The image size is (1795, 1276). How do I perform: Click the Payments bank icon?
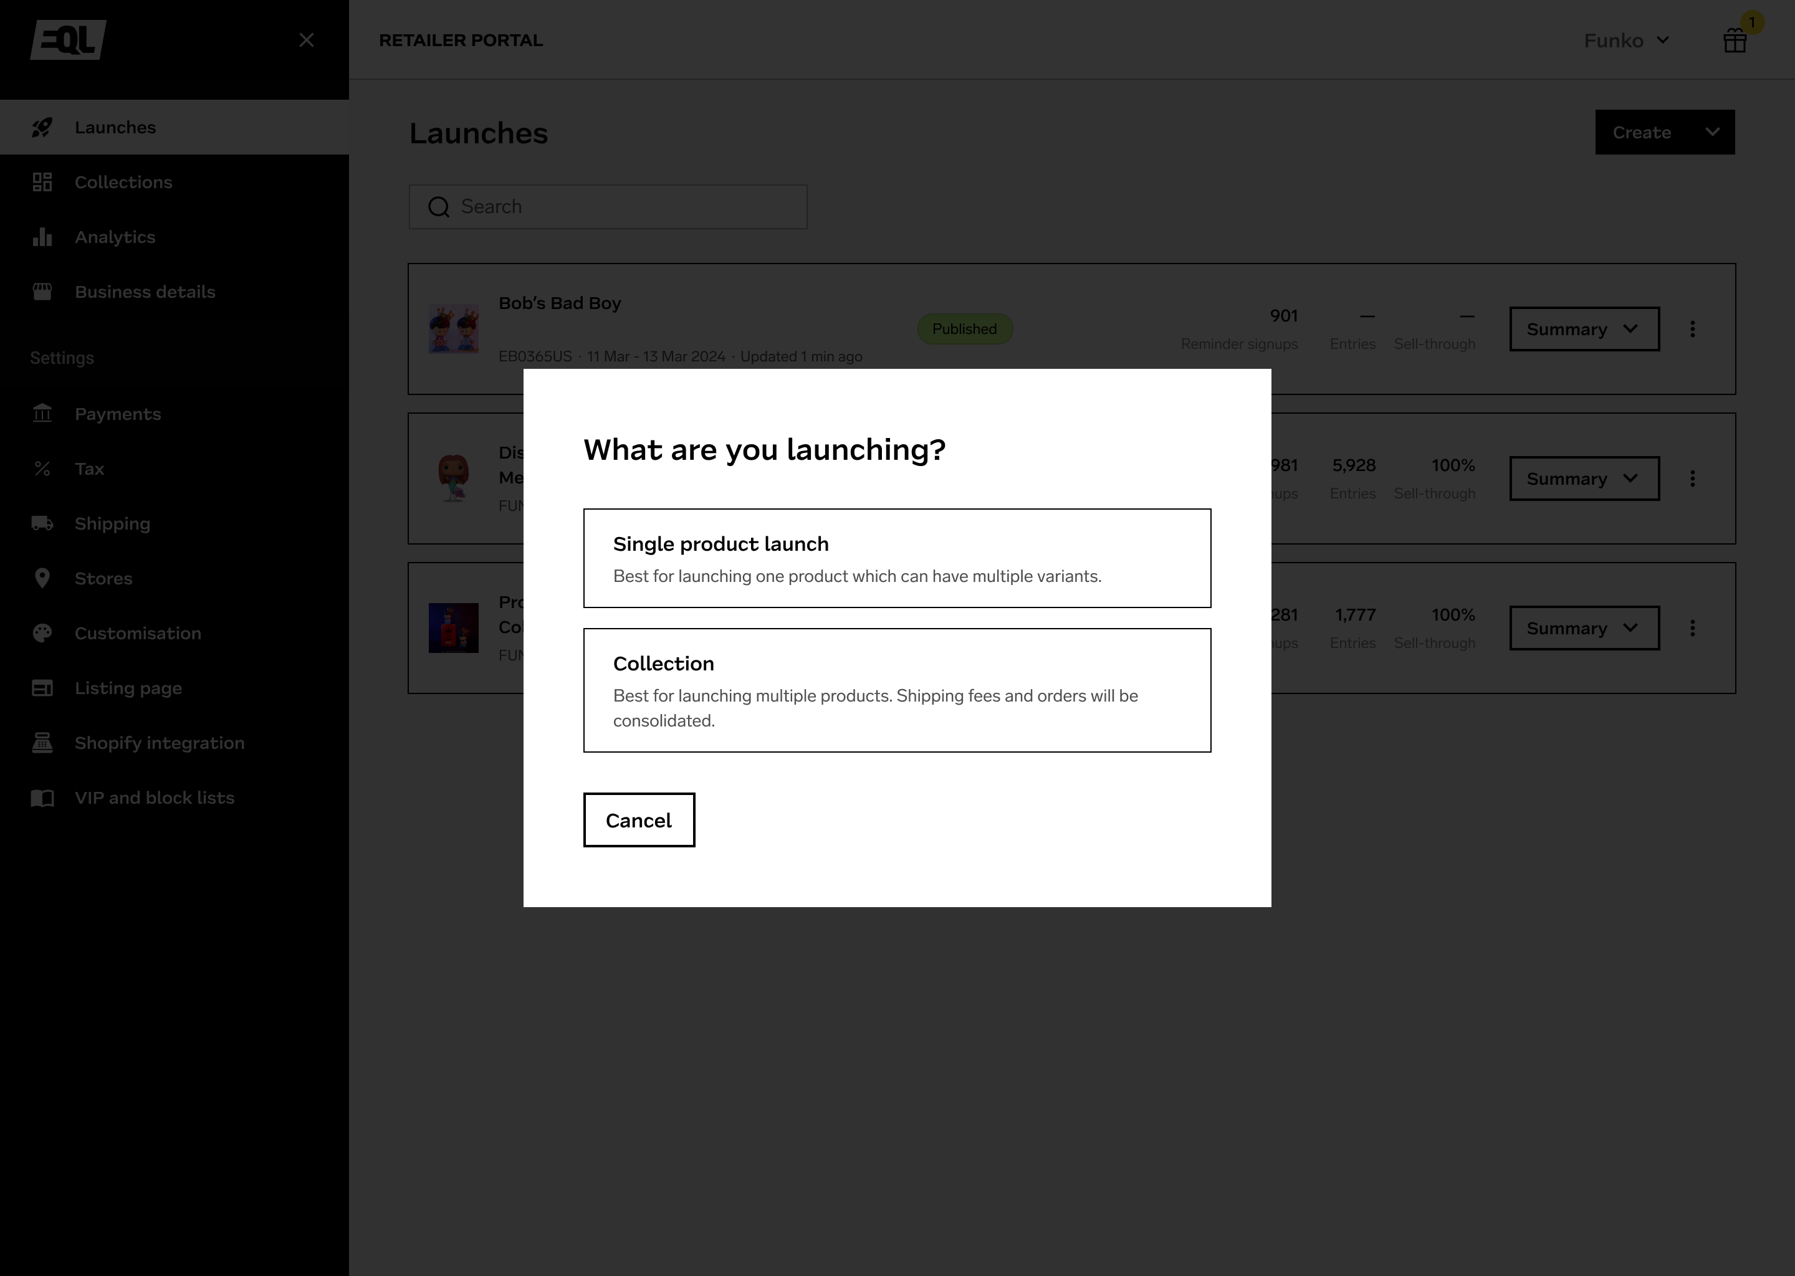click(x=42, y=413)
